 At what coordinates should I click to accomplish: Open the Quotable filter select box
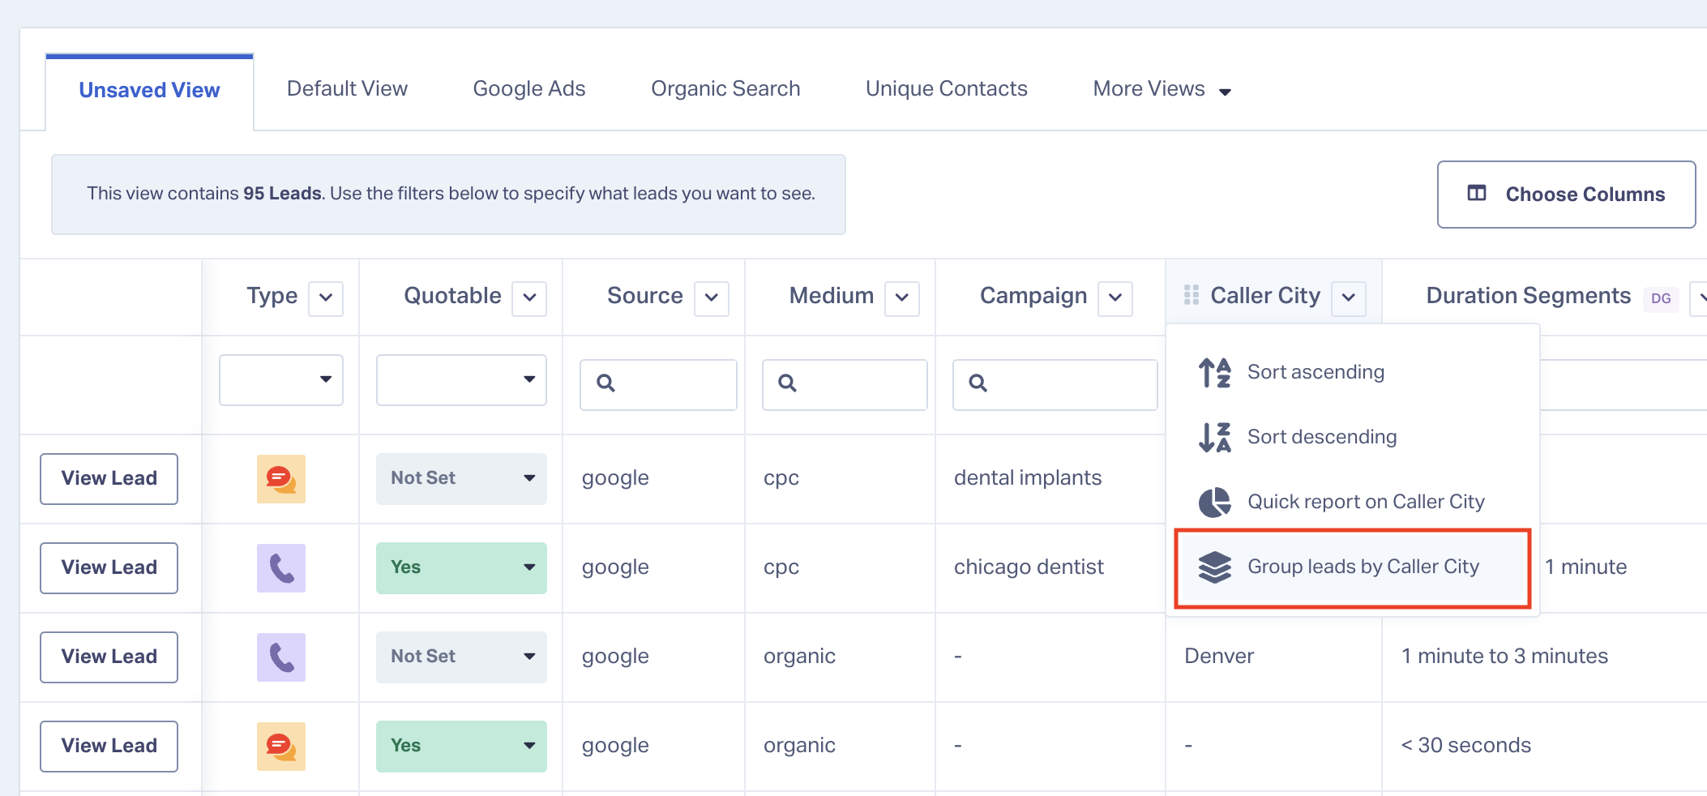pos(461,379)
